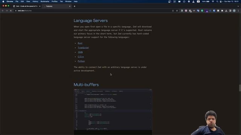Viewport: 241px width, 135px height.
Task: Click the lock icon beside zed.dev
Action: 16,11
